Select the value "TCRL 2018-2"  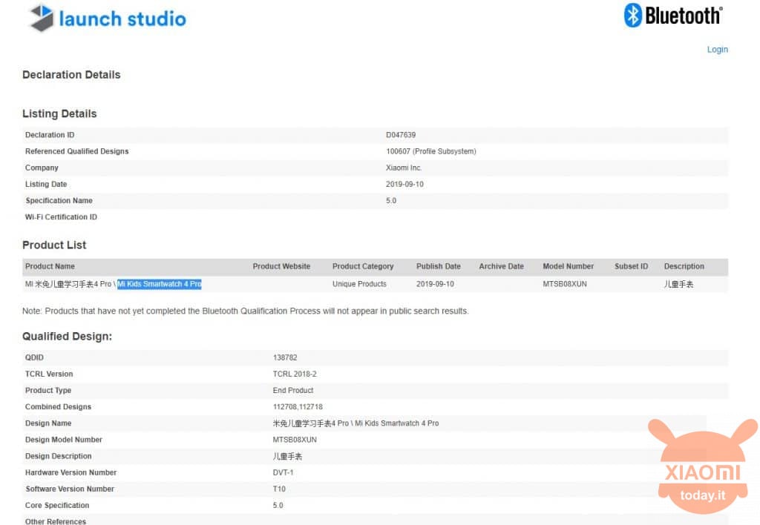click(295, 374)
